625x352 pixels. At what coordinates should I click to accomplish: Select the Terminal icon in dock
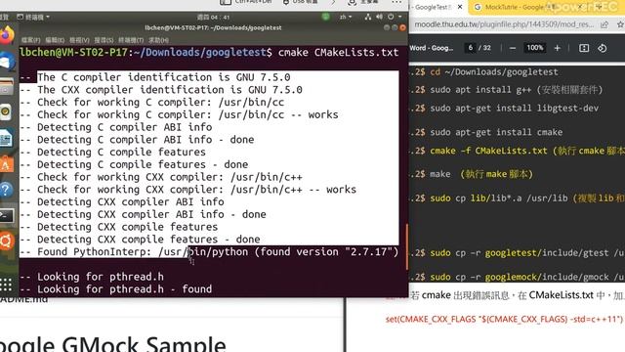[x=7, y=215]
